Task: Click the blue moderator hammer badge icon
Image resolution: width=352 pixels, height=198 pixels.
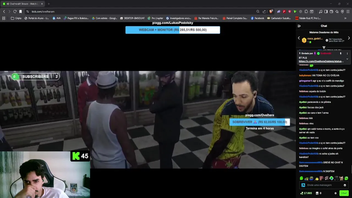Action: 303,185
